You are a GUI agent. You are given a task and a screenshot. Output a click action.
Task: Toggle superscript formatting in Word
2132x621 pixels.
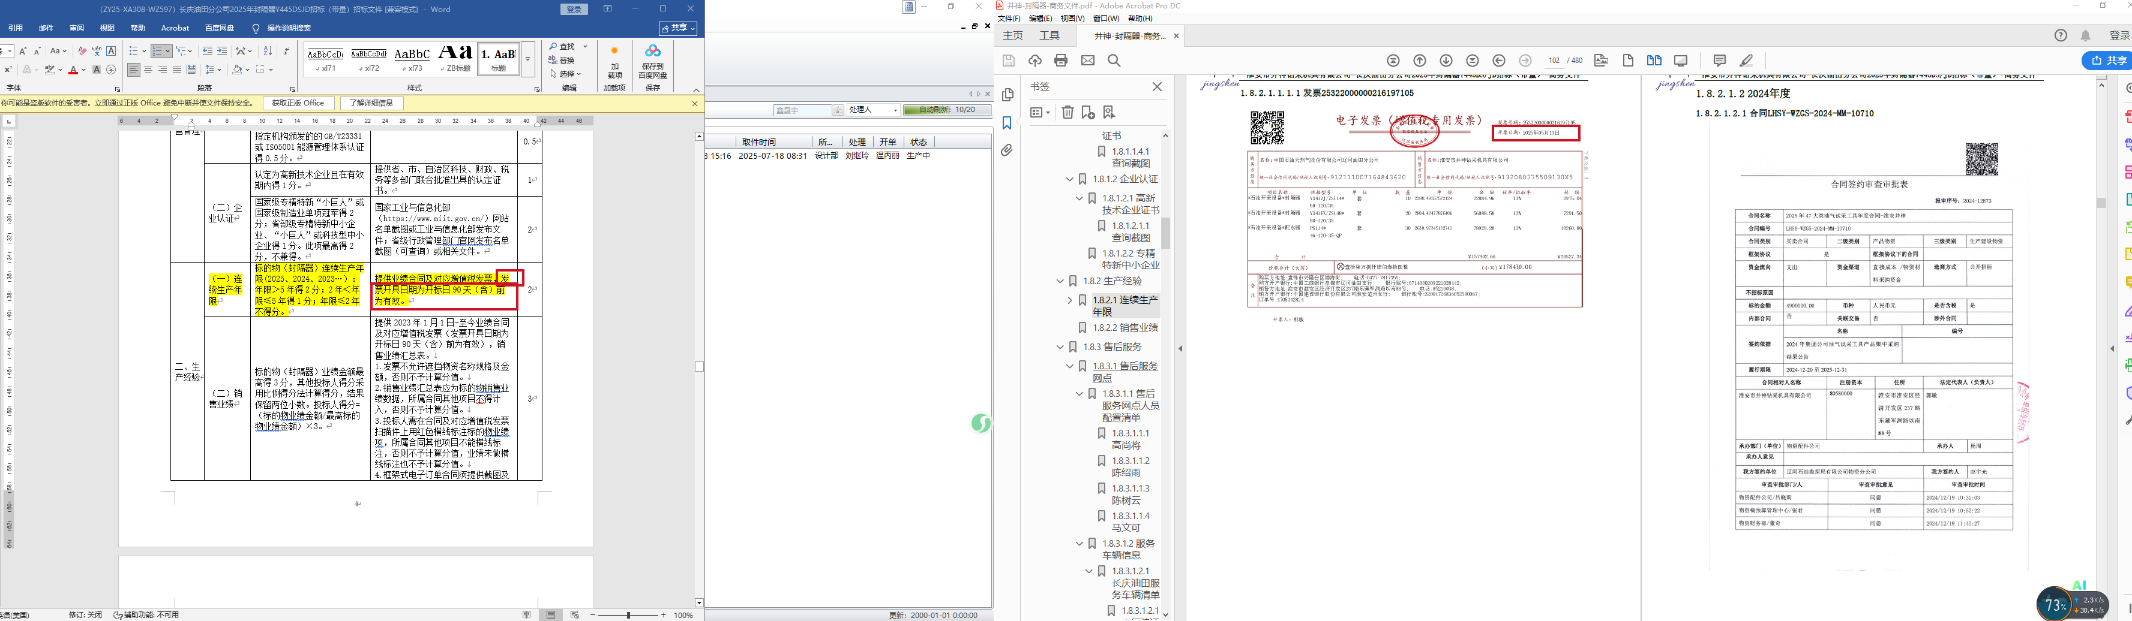point(7,70)
